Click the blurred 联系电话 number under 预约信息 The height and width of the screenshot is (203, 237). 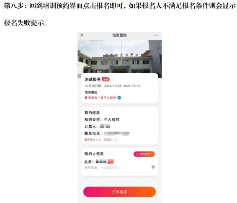(116, 133)
